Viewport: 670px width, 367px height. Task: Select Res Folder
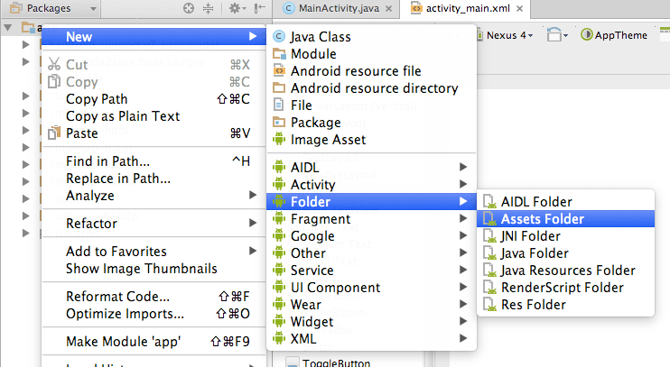[x=565, y=304]
